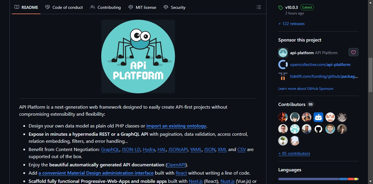Click the 'Sponsor this project' heading

point(300,40)
